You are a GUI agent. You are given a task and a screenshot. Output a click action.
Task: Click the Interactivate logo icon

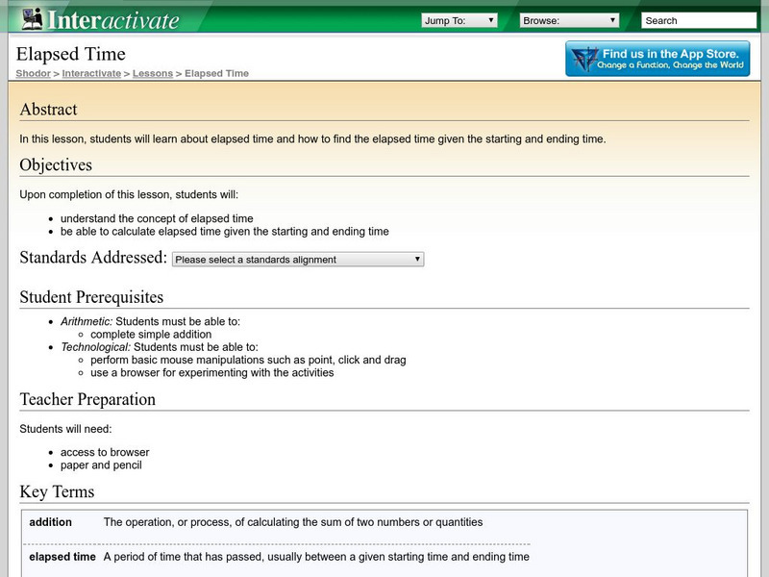(x=33, y=19)
